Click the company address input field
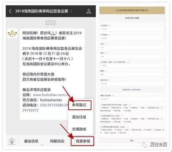Viewport: 172px width, 152px height. click(x=132, y=38)
